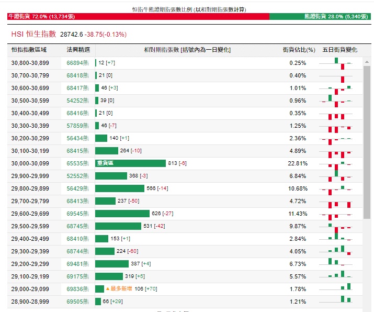Click the green bear certificates 28.0% bar
Viewport: 374px width, 312px height.
click(x=320, y=16)
